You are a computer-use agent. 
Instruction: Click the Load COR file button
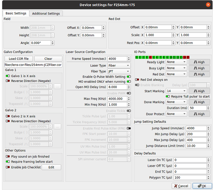[18, 59]
